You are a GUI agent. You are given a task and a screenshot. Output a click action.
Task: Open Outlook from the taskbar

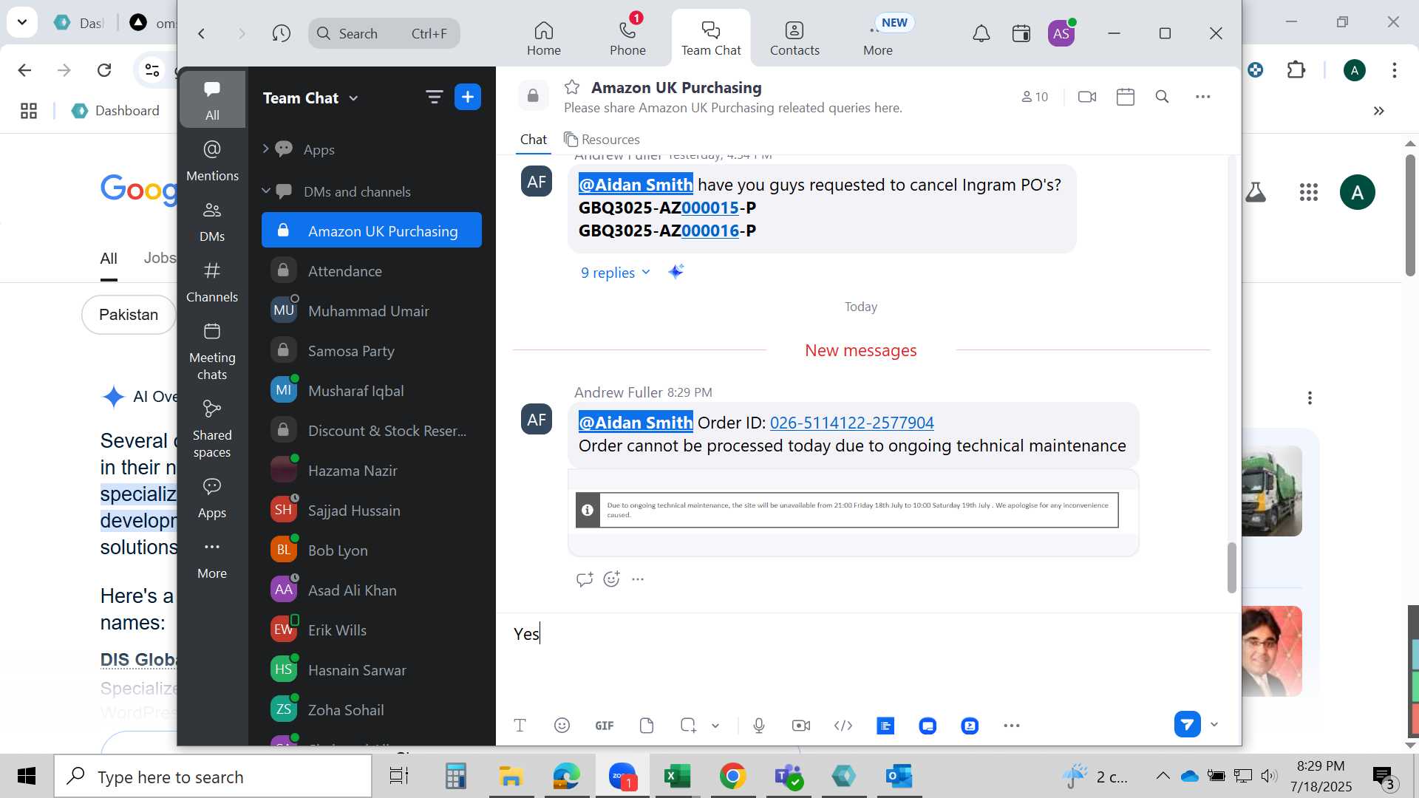pyautogui.click(x=899, y=776)
